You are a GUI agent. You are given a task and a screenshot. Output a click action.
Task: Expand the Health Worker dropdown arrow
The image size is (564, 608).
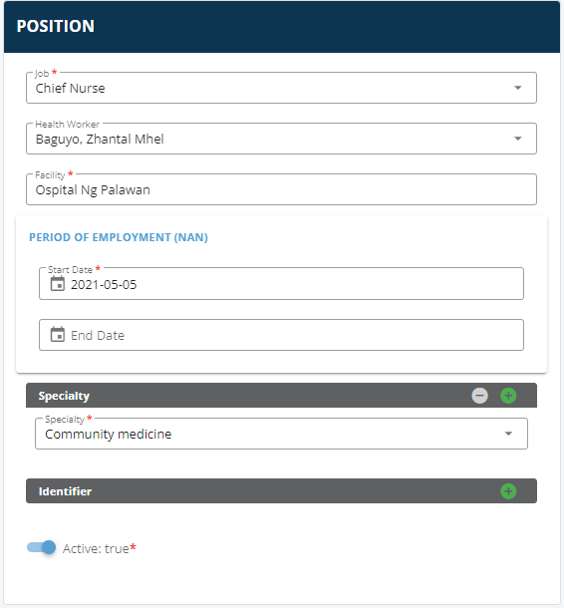(518, 139)
